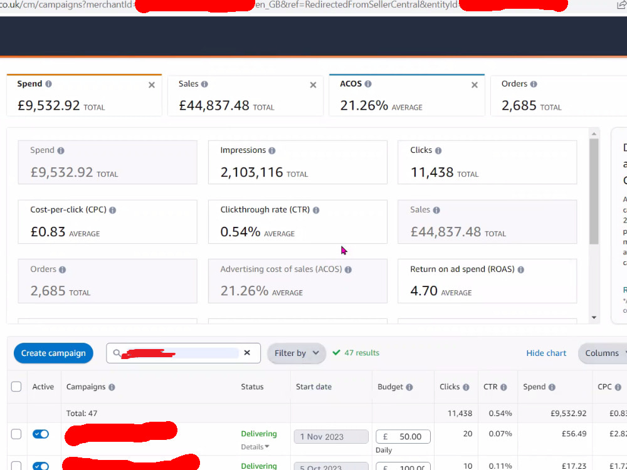Click info icon in CTR column header
Screen dimensions: 627x470
tap(503, 387)
